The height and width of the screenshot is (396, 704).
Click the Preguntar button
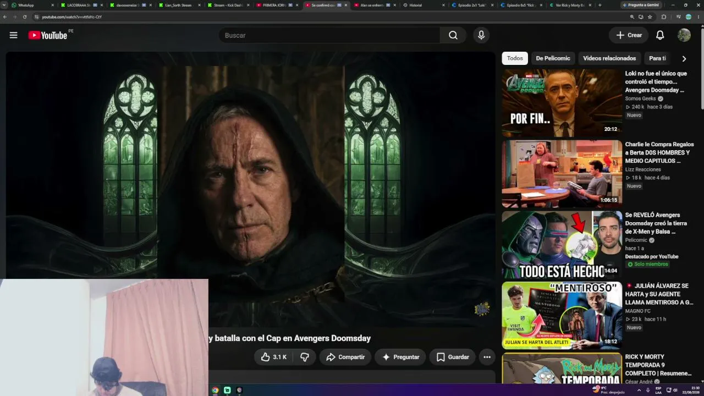(x=400, y=357)
